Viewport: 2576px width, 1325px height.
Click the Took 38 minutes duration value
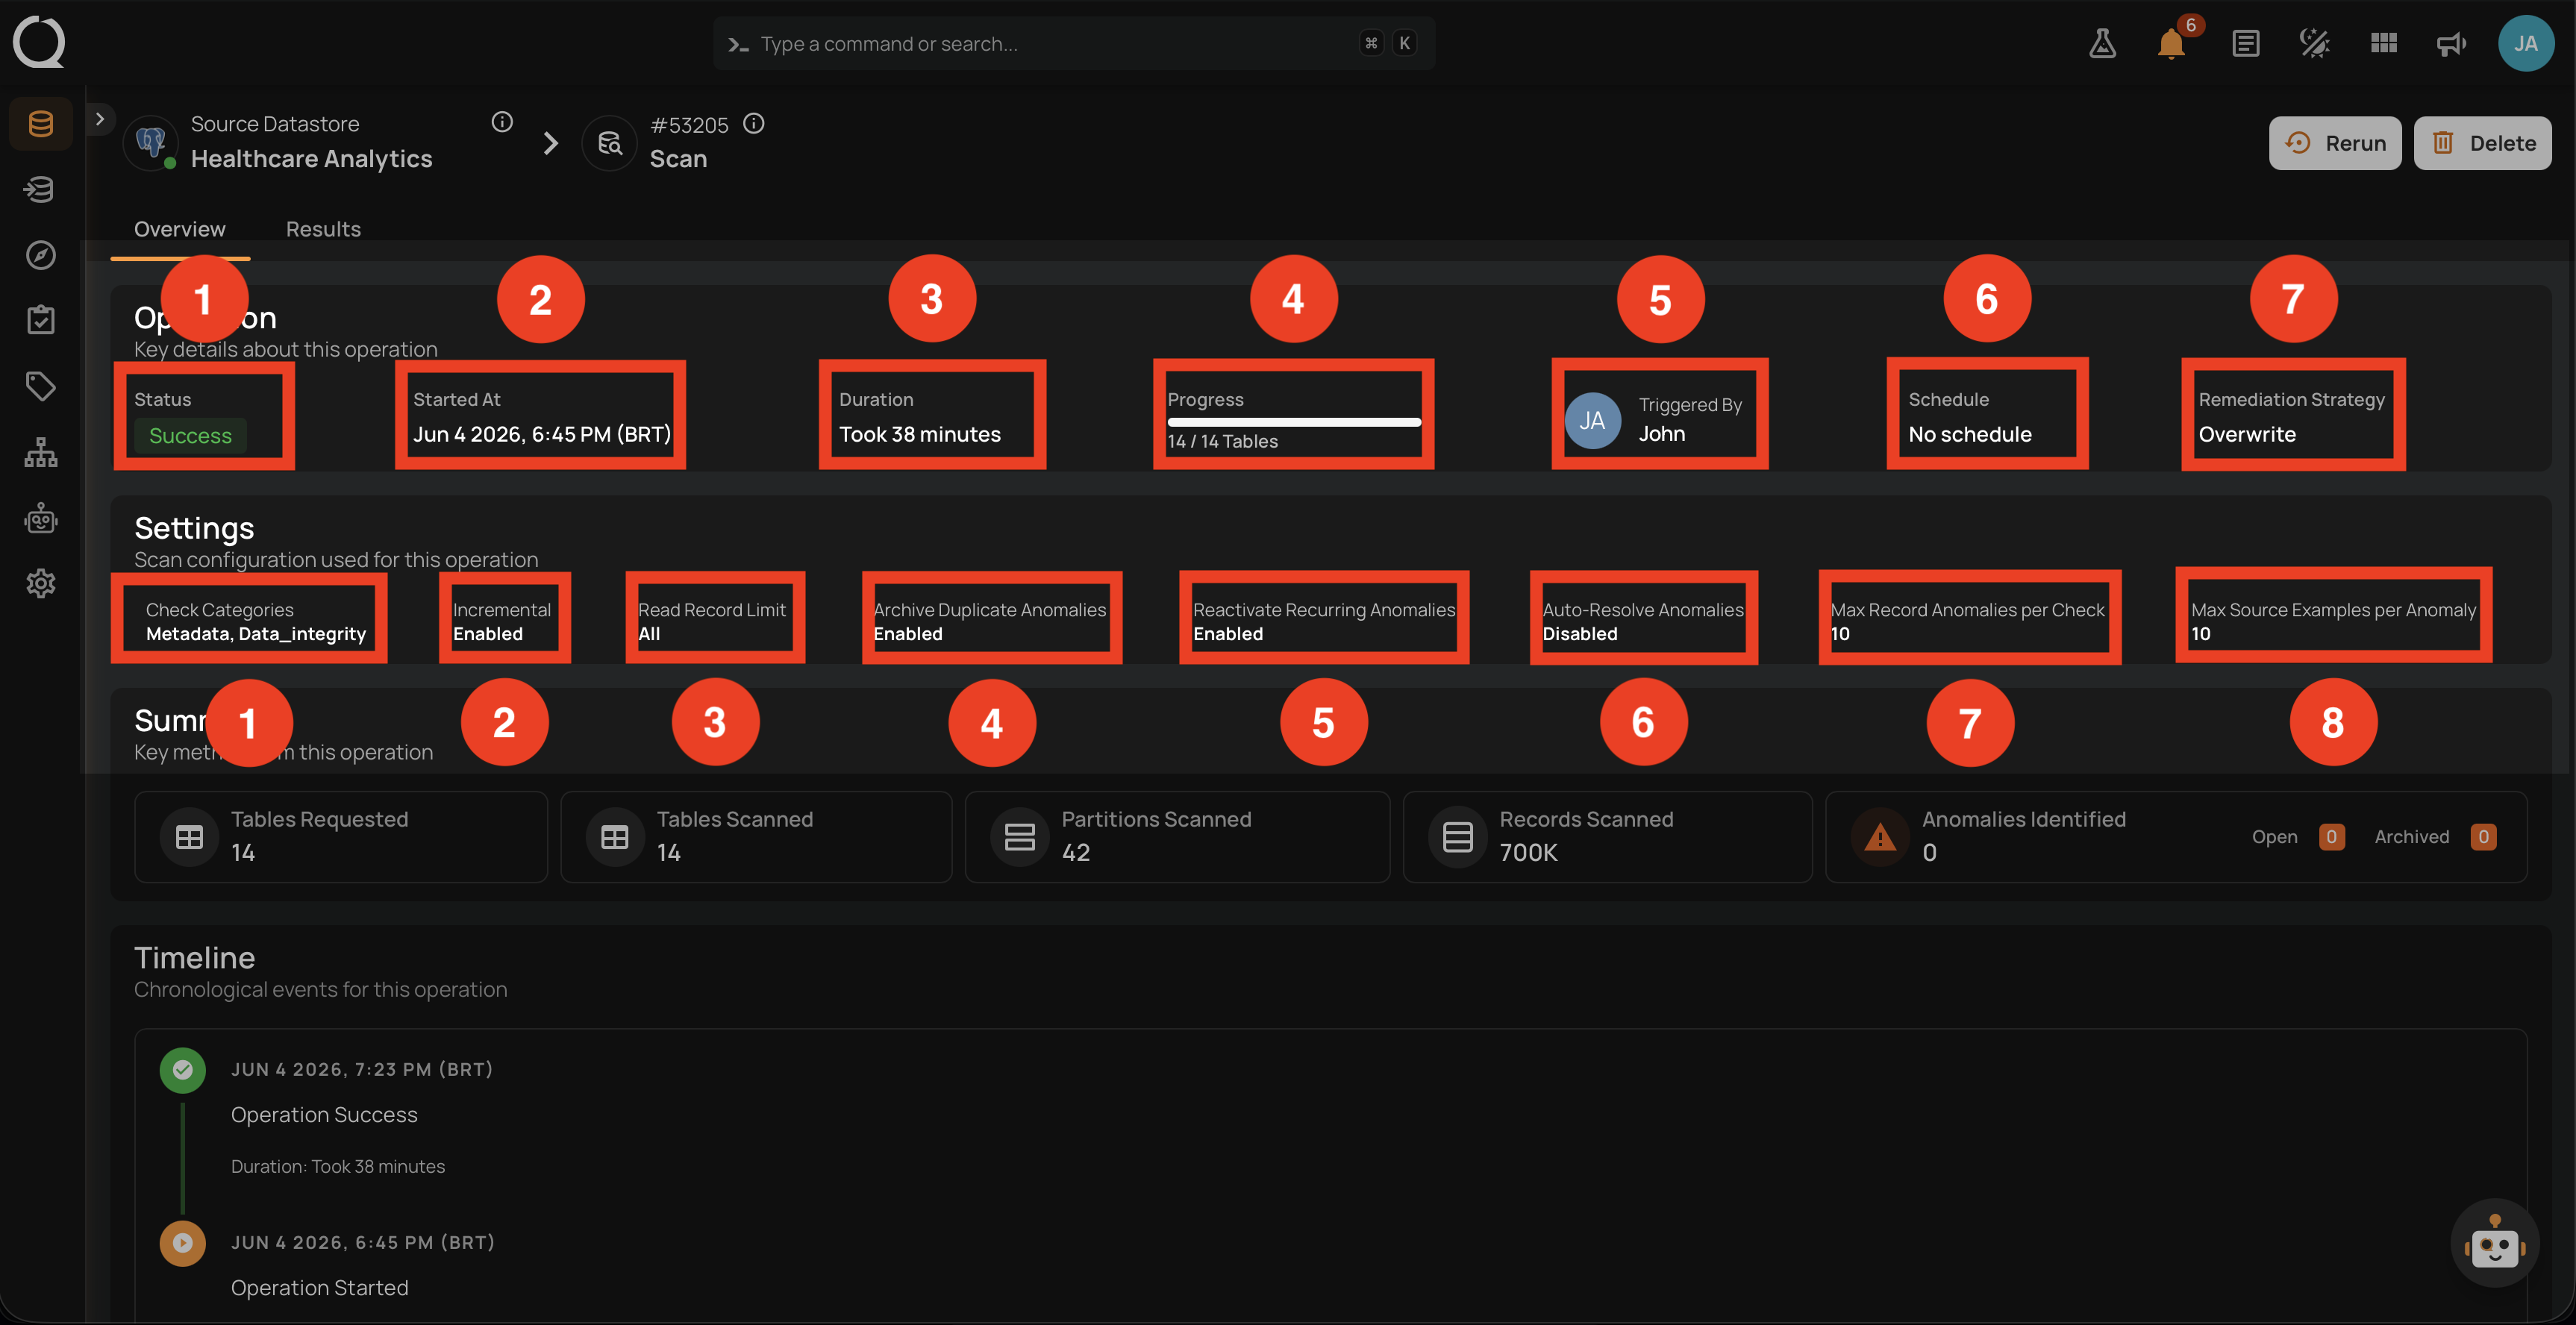pyautogui.click(x=919, y=434)
